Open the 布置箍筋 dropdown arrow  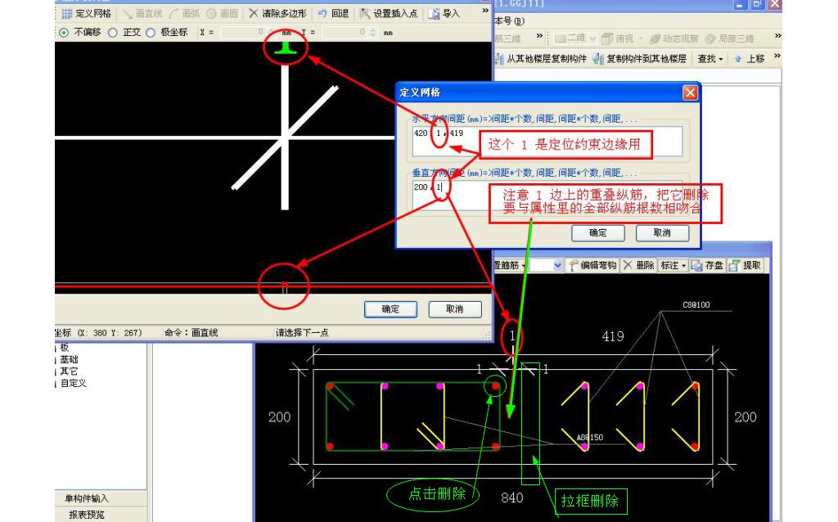[524, 266]
